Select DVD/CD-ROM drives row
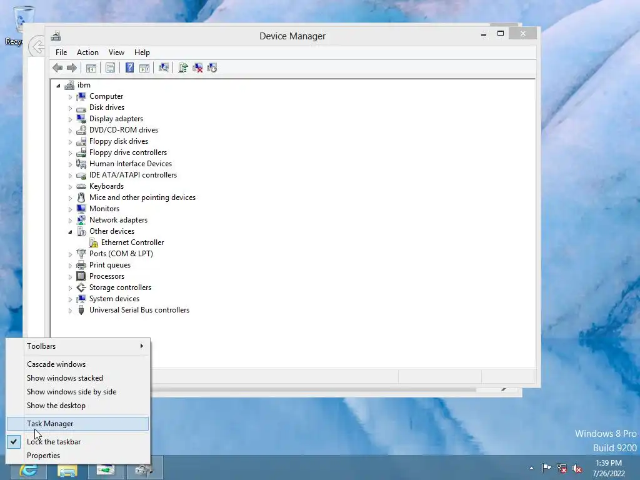This screenshot has width=640, height=480. (124, 130)
